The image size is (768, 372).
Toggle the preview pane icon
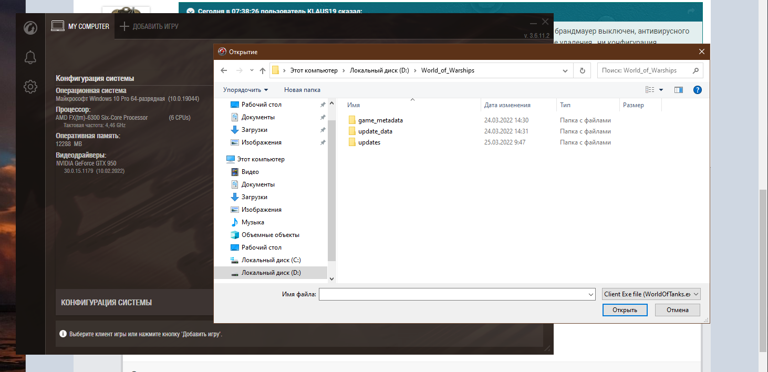point(678,90)
